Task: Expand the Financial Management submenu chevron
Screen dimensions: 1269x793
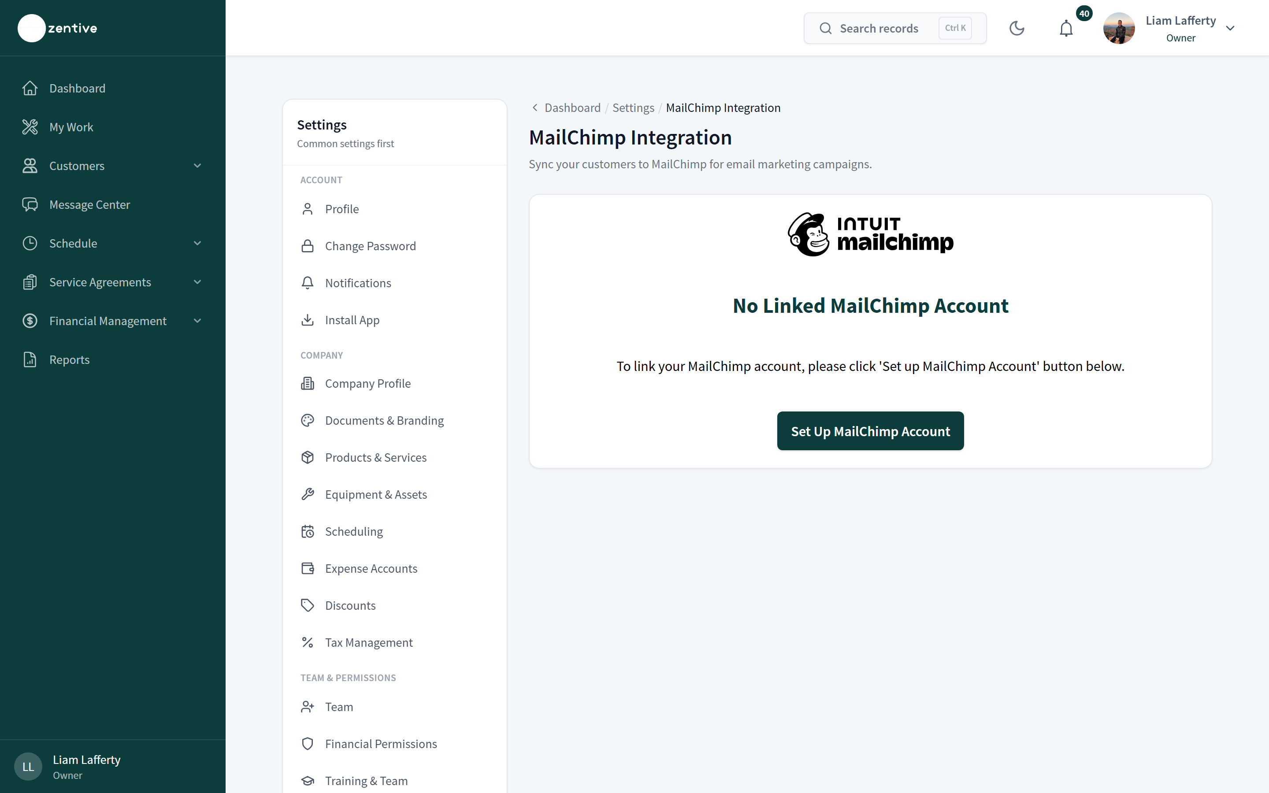Action: 198,321
